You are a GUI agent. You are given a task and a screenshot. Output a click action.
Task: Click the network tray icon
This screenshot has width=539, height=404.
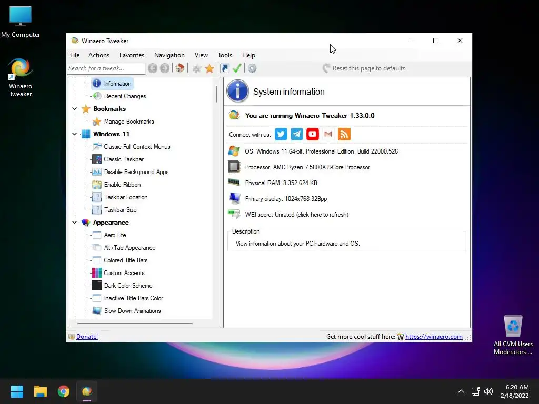(x=476, y=391)
